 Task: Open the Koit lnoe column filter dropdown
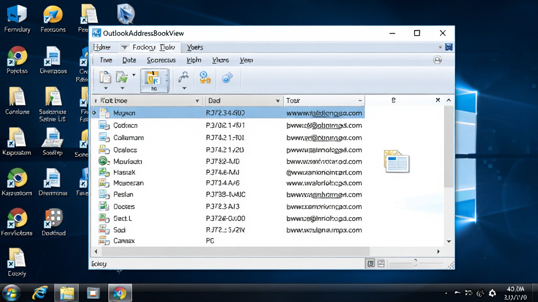[x=198, y=101]
